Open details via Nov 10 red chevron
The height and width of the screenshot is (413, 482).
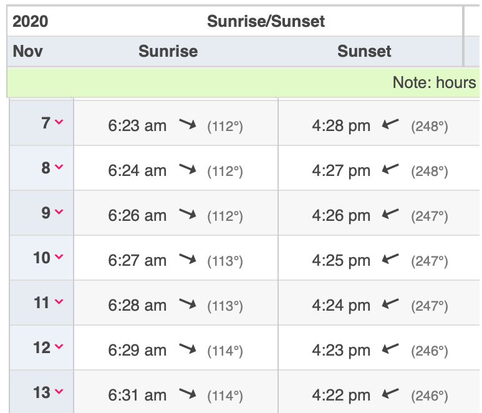click(x=59, y=257)
